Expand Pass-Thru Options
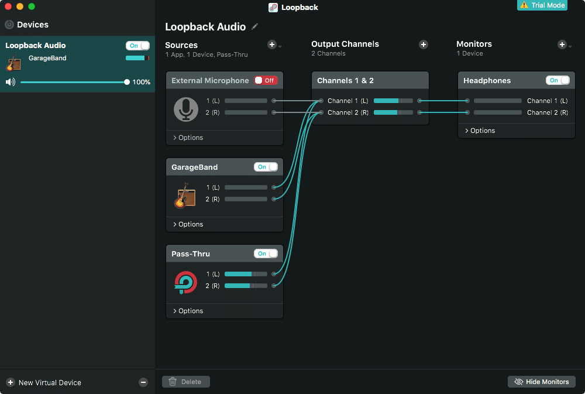Screen dimensions: 585x394 [188, 311]
